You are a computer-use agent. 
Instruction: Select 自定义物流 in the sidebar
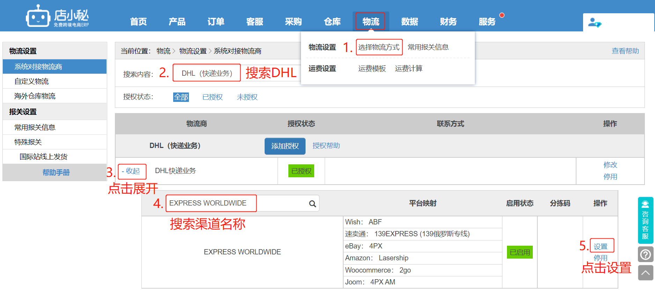tap(54, 81)
